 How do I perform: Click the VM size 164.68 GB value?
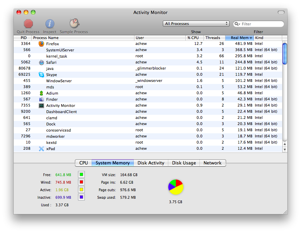point(129,175)
